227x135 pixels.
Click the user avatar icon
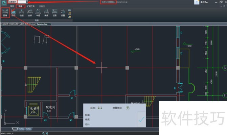coord(197,2)
